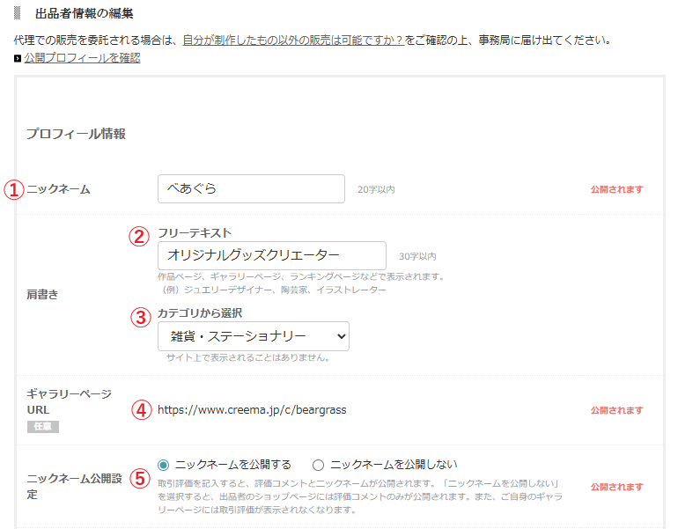The height and width of the screenshot is (529, 678).
Task: Click the free text field with オリジナルグッズクリエーター
Action: click(x=271, y=255)
